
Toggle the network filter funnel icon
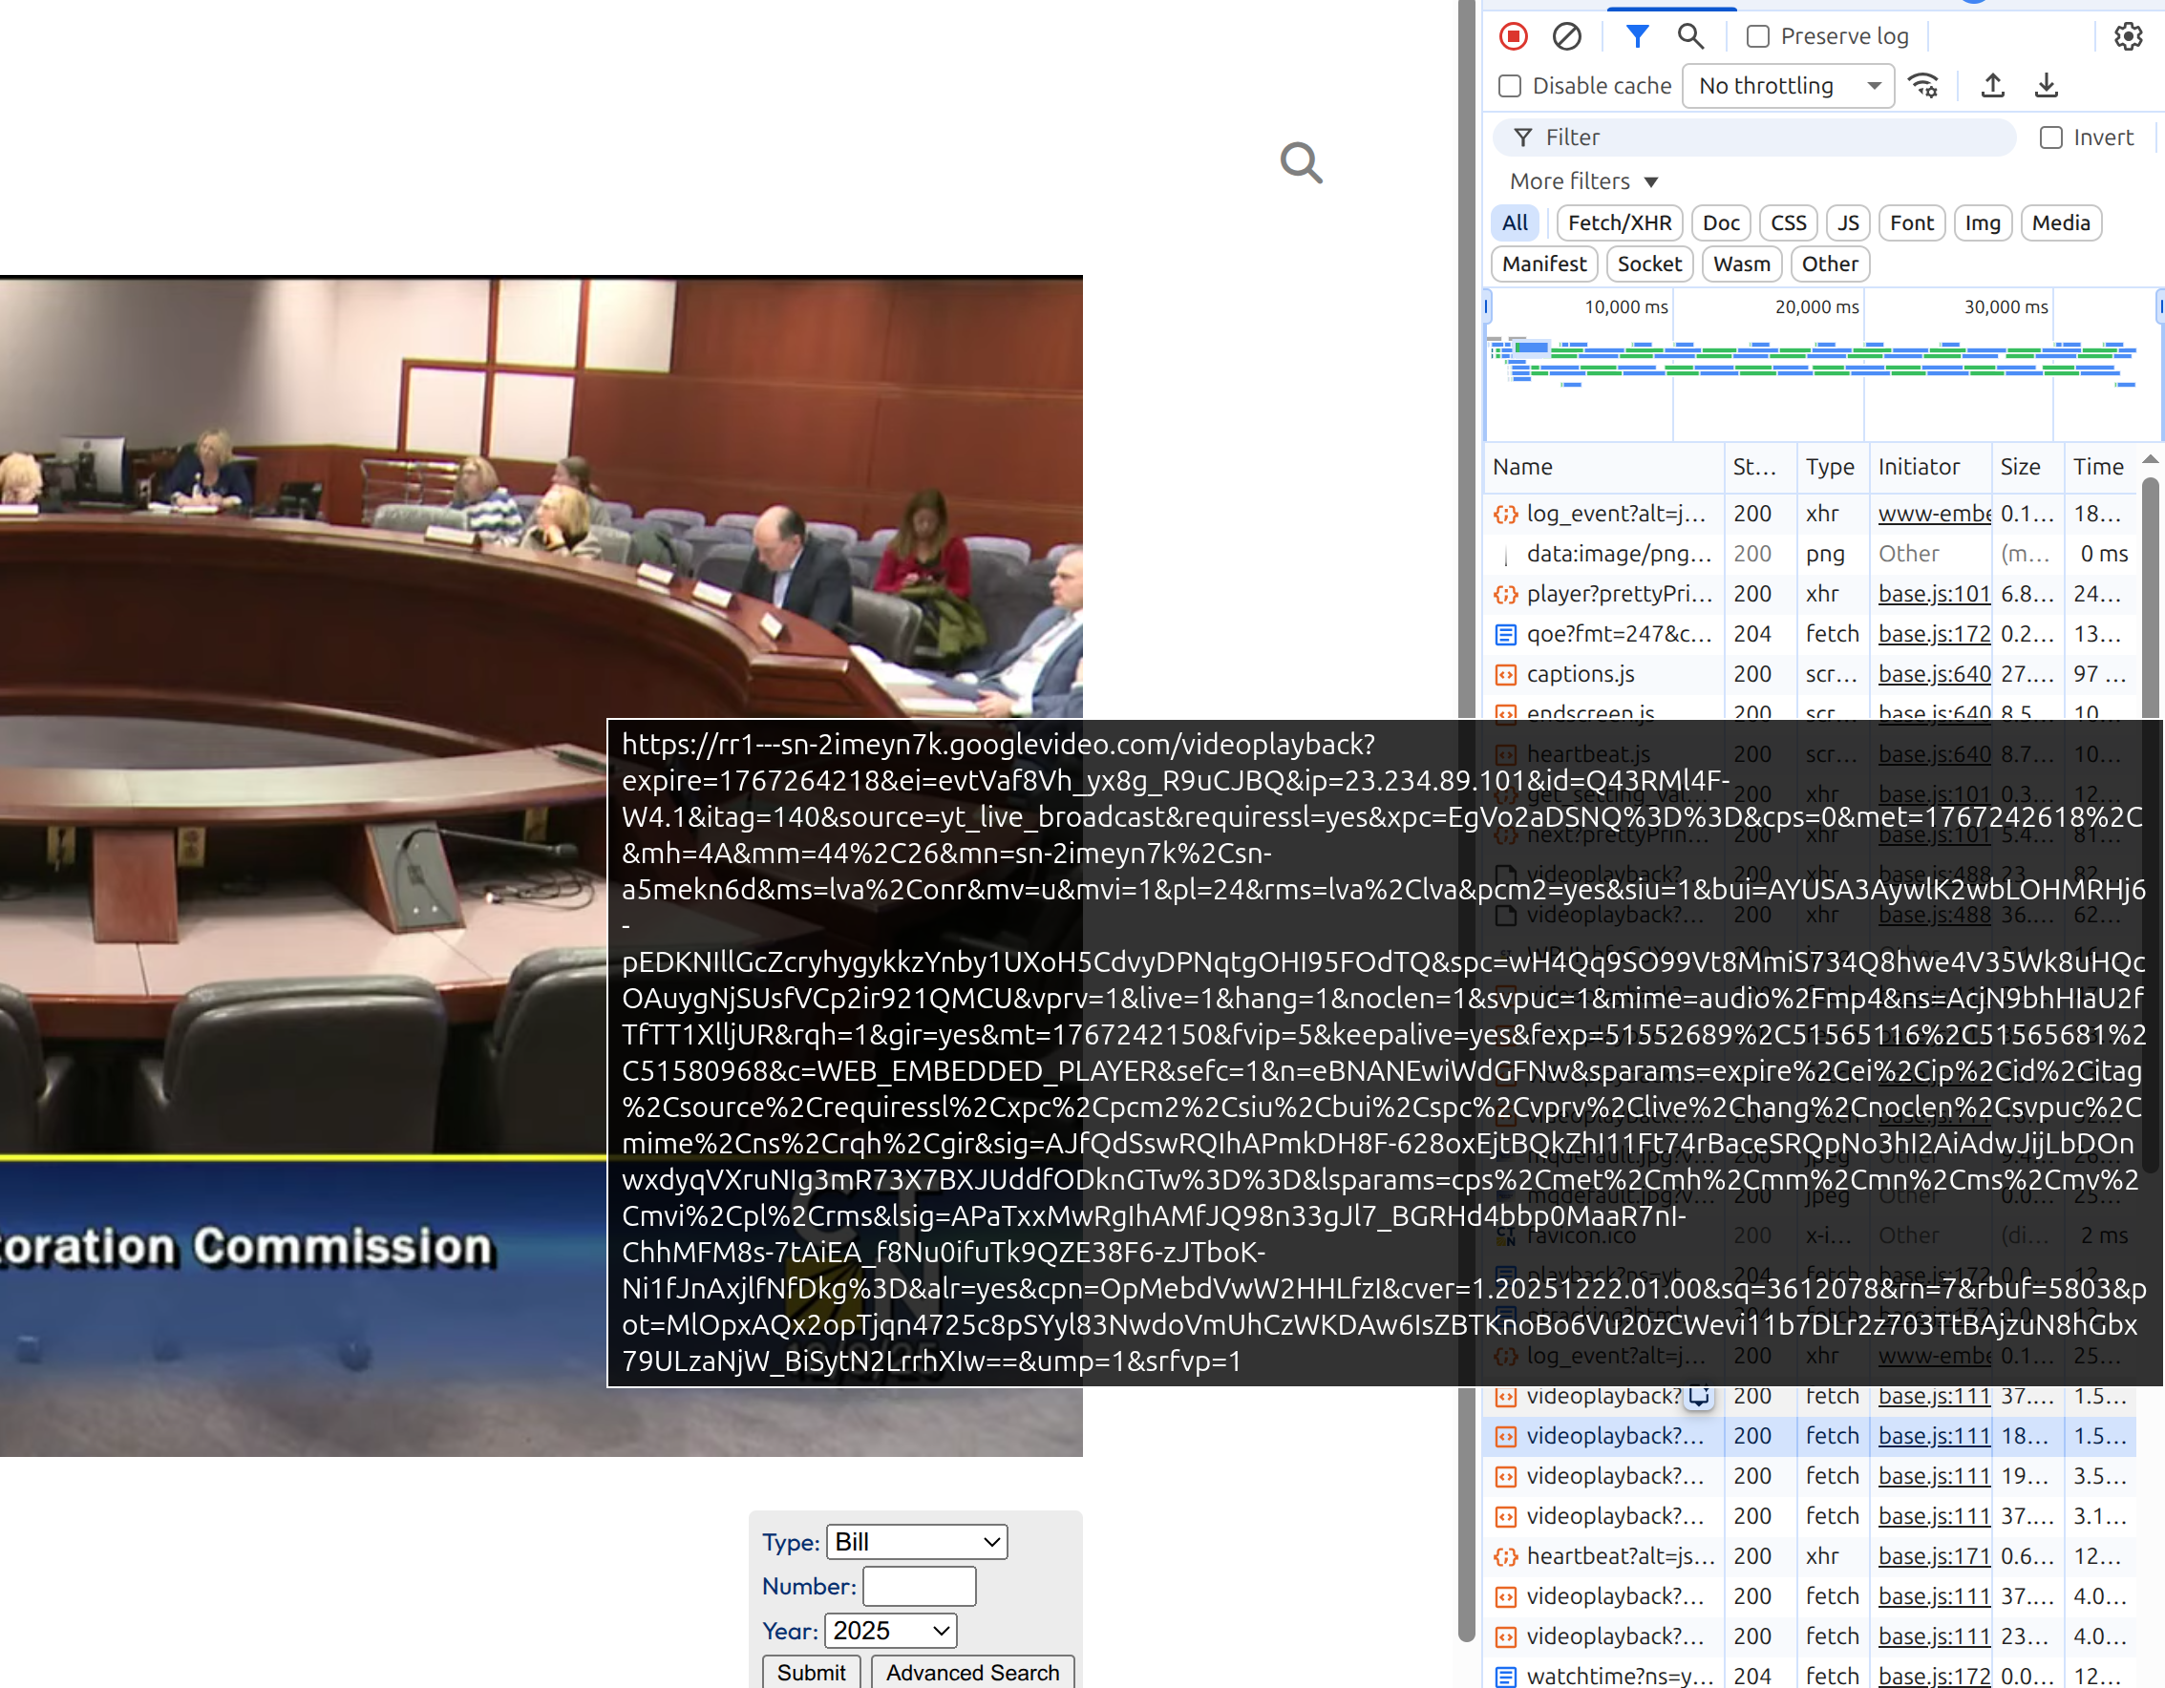1637,36
